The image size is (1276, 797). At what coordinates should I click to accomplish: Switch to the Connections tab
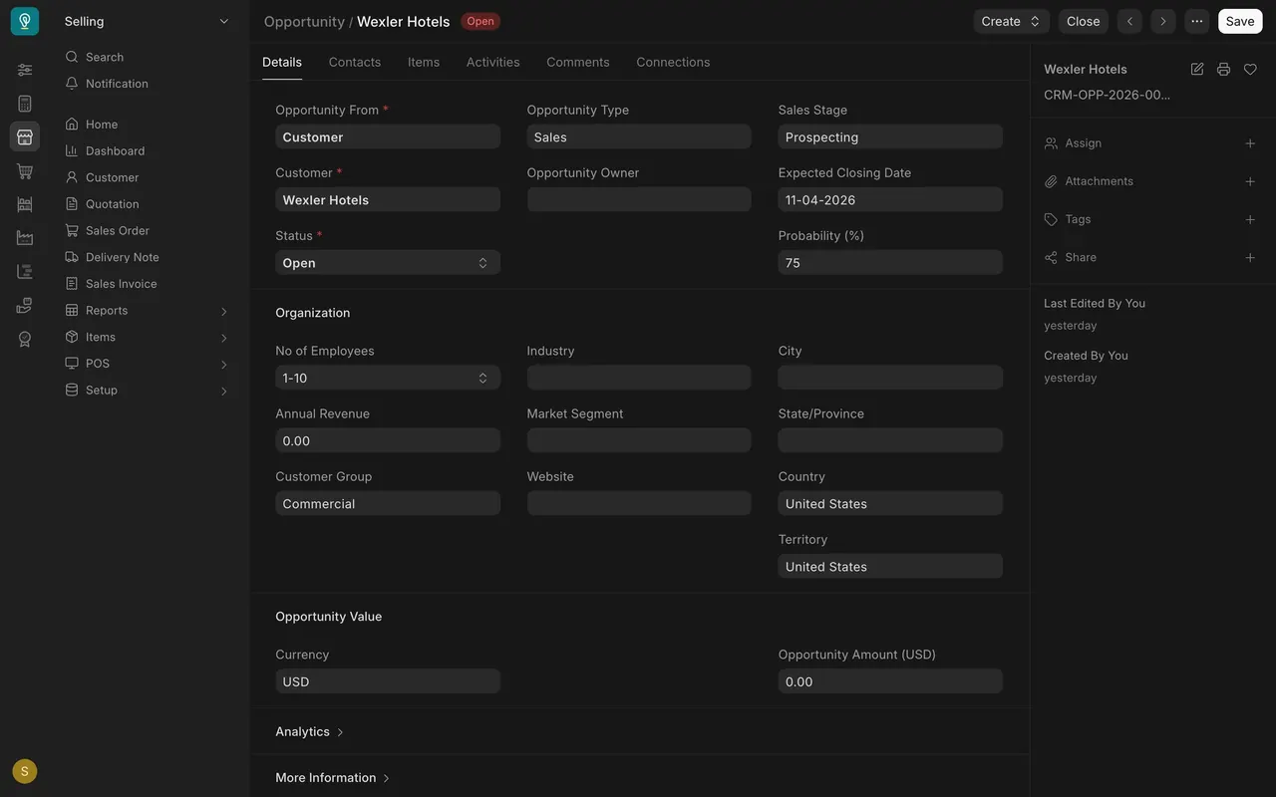tap(673, 62)
